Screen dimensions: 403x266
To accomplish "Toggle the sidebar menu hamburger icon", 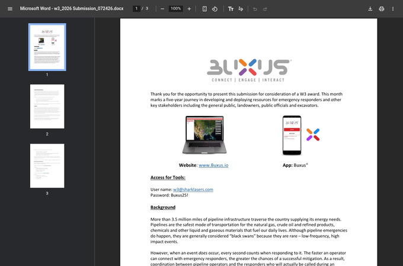I will tap(10, 9).
